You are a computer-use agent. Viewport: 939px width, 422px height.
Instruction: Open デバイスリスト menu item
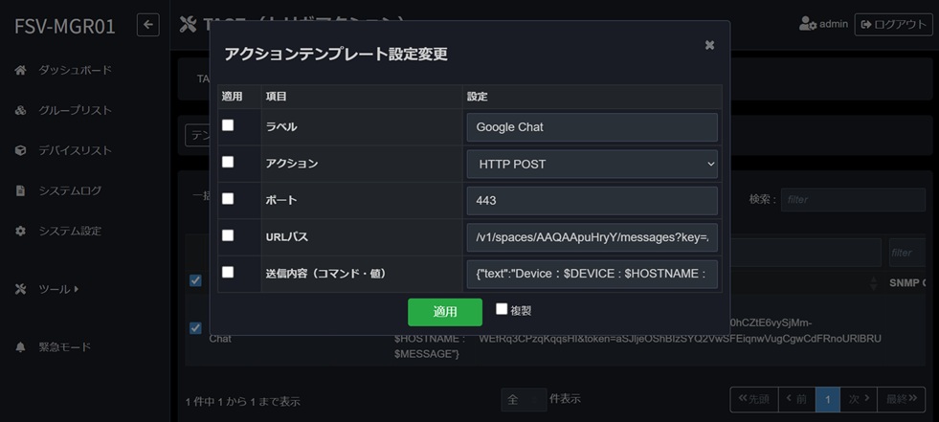[x=76, y=150]
